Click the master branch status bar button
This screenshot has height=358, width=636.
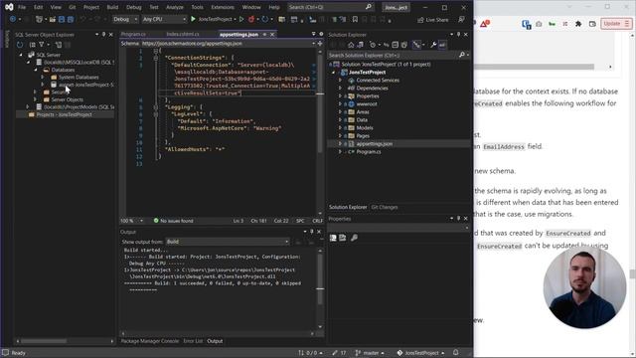pyautogui.click(x=371, y=353)
